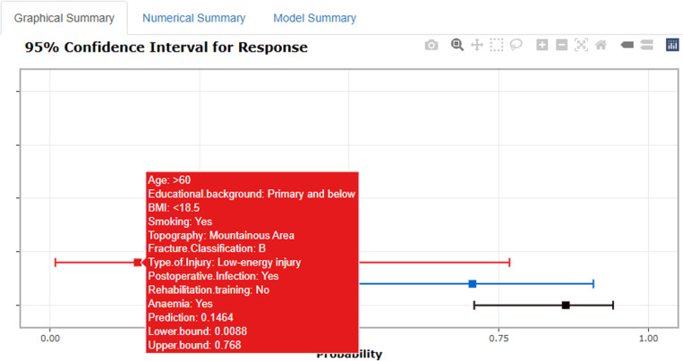Image resolution: width=683 pixels, height=361 pixels.
Task: Select the Zoom tool in modebar
Action: [457, 45]
